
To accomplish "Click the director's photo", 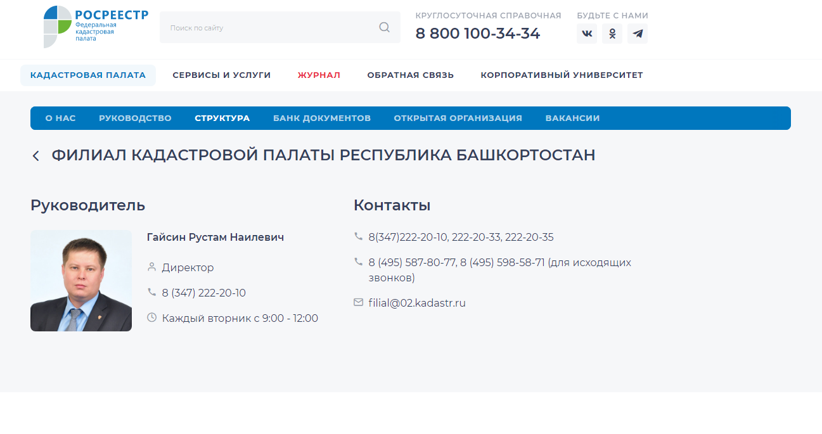I will tap(81, 280).
